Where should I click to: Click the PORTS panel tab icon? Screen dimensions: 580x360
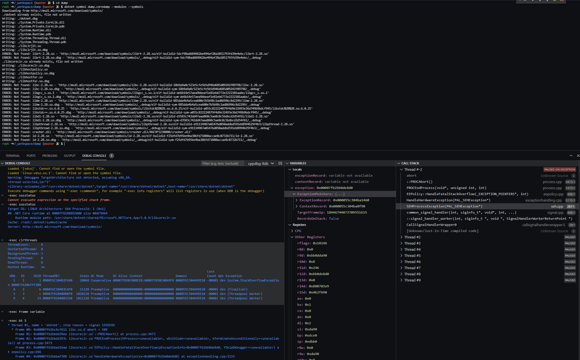click(32, 155)
